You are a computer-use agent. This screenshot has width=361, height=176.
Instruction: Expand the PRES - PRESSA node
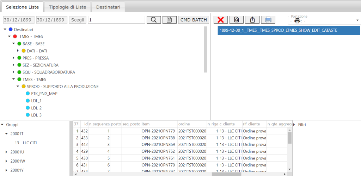click(14, 58)
